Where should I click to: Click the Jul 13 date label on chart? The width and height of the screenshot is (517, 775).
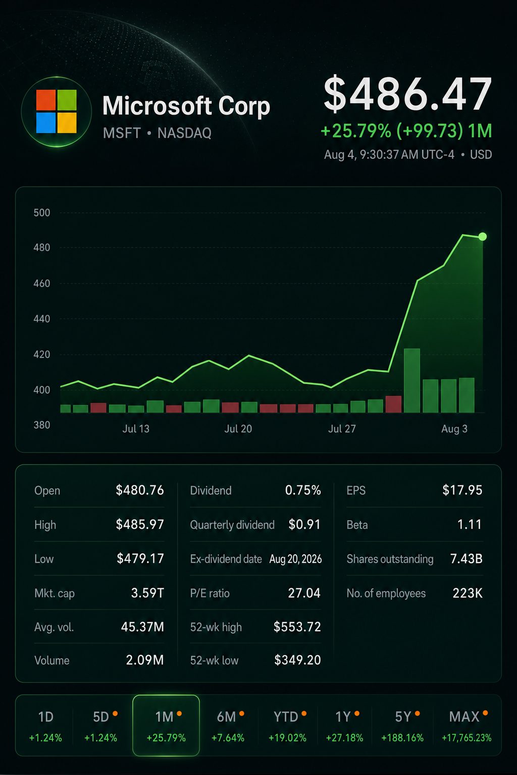[x=136, y=429]
